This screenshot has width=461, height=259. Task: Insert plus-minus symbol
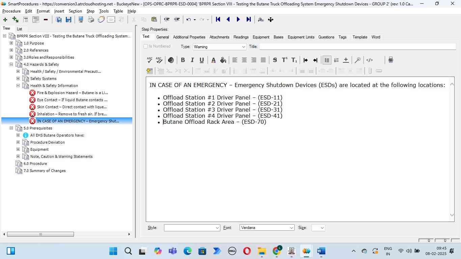346,60
